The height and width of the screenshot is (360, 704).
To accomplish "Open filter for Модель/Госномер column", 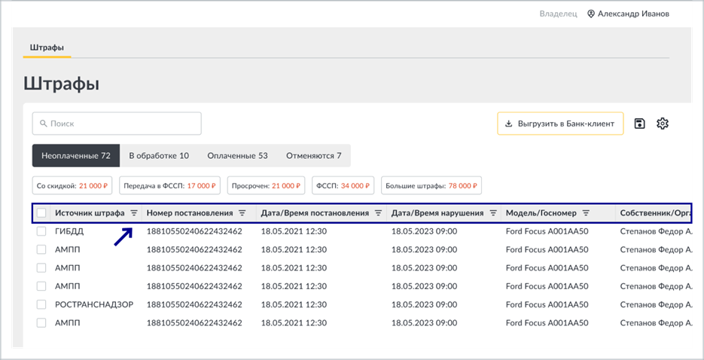I will (x=586, y=214).
